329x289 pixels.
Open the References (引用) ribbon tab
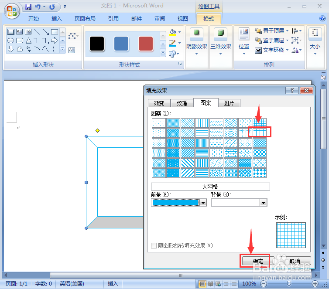(113, 19)
